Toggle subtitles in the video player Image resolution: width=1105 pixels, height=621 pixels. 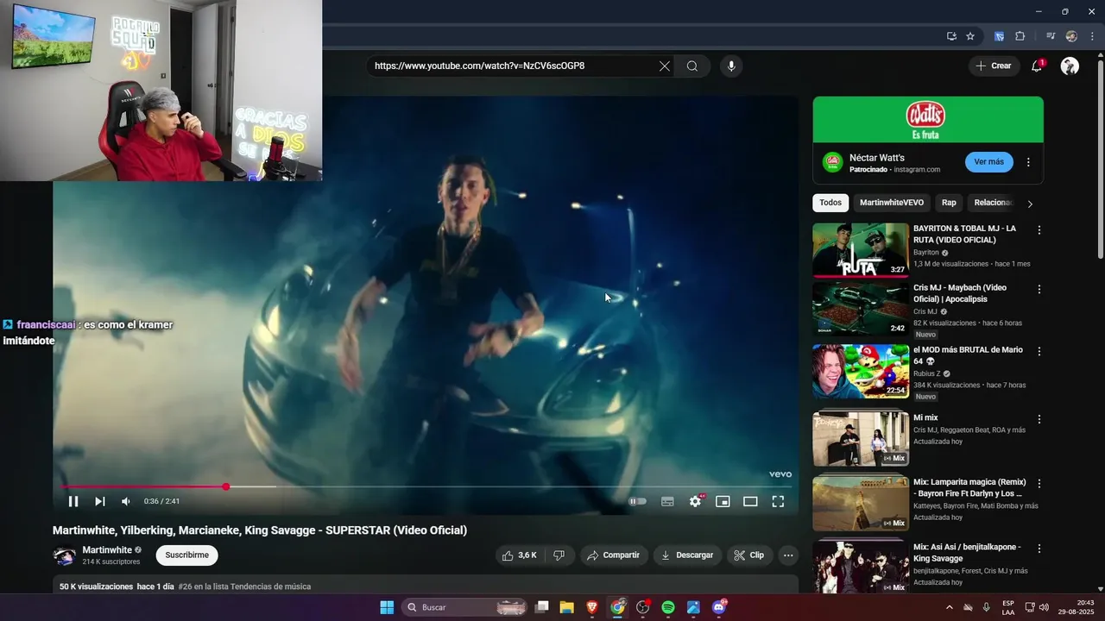tap(667, 501)
